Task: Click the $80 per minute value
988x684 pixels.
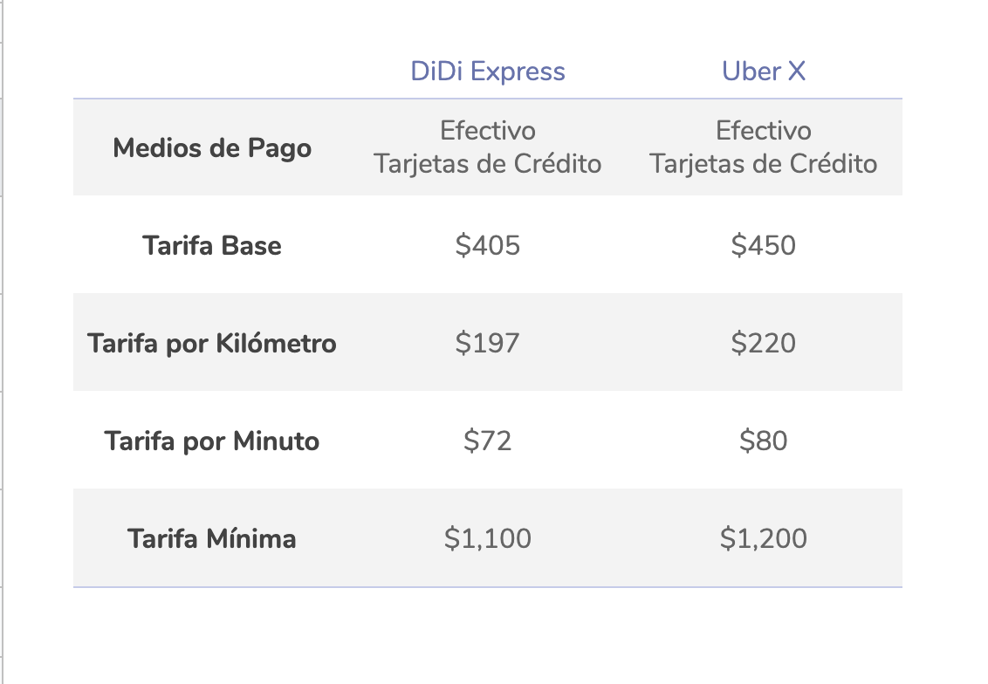Action: (763, 441)
